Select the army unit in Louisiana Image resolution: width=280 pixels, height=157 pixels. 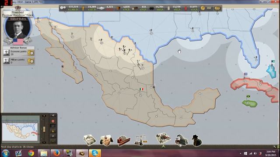click(x=192, y=28)
